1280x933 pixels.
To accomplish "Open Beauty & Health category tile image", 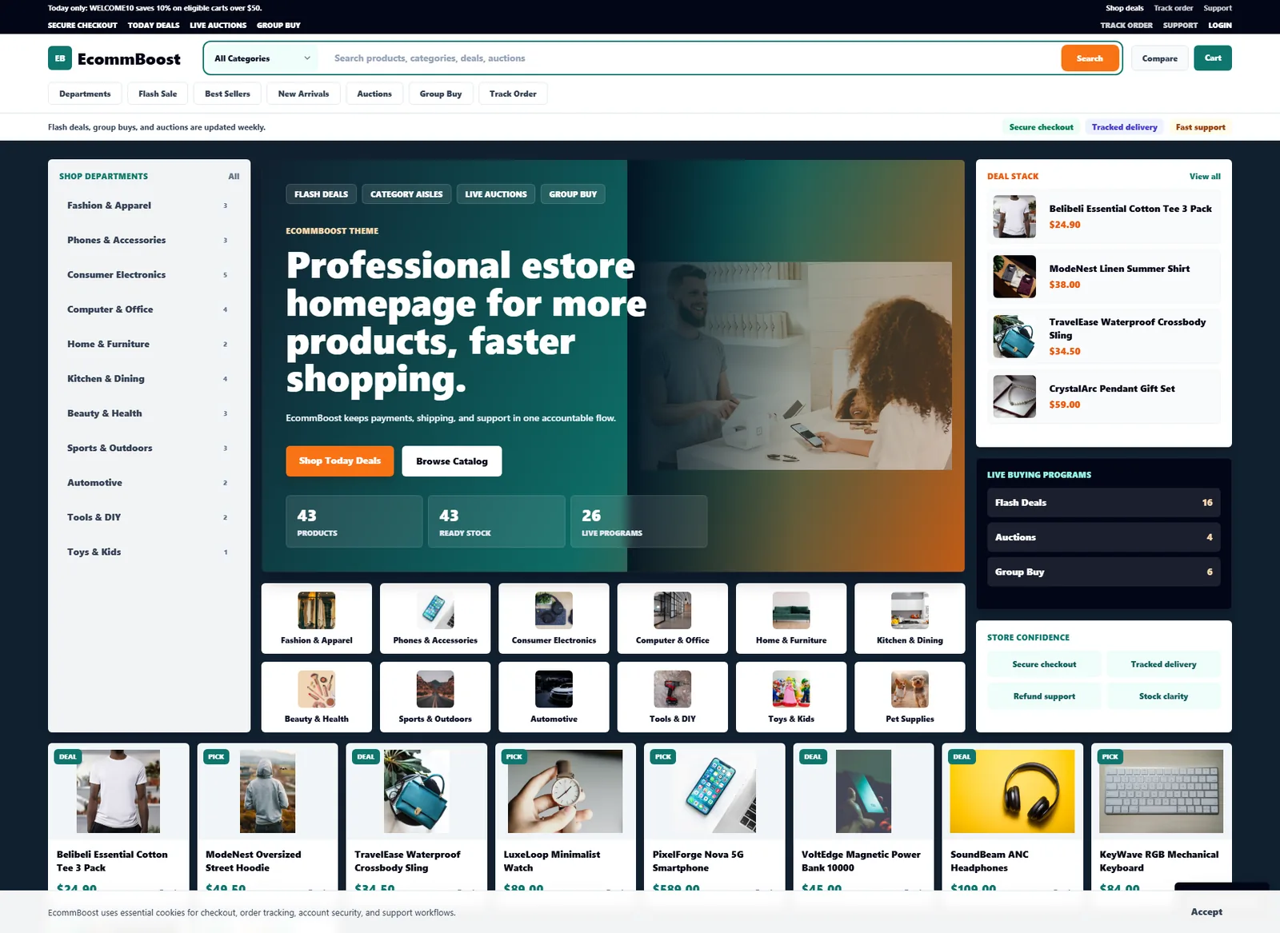I will 317,689.
